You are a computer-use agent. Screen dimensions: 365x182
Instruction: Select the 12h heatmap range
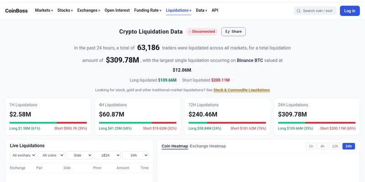click(335, 146)
